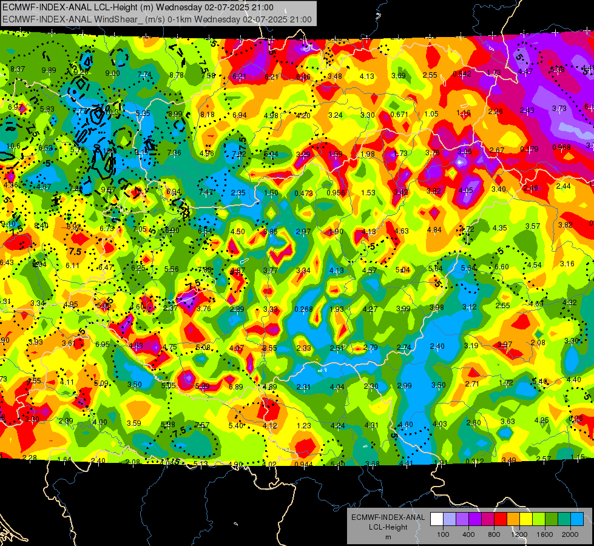The height and width of the screenshot is (546, 594).
Task: Click the wind shear value '8.99'
Action: (175, 113)
